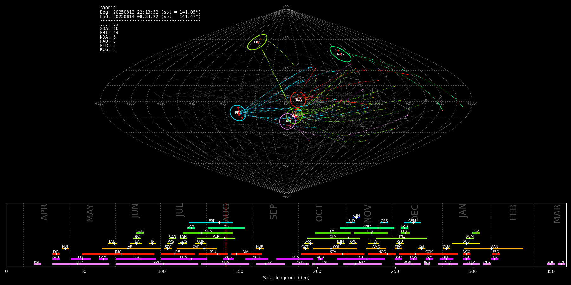The height and width of the screenshot is (285, 571).
Task: Click the AUG month label in timeline
Action: (x=226, y=213)
